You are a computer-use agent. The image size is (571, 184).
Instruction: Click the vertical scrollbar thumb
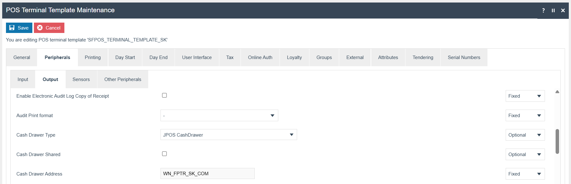(x=557, y=141)
